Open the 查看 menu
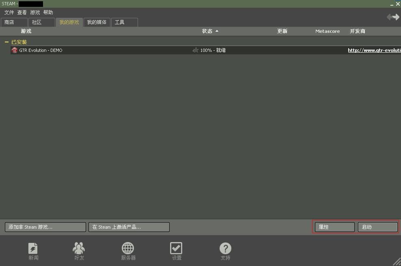401x266 pixels. [x=22, y=13]
